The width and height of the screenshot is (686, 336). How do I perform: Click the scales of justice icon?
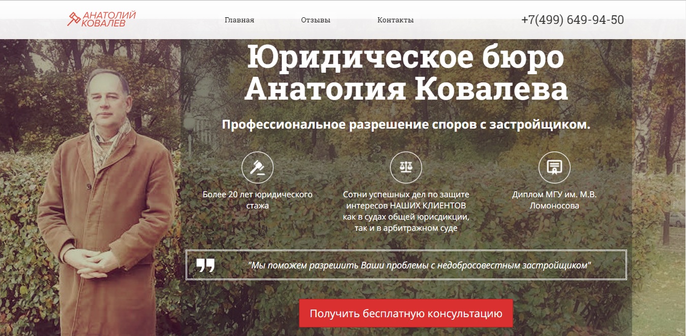pyautogui.click(x=406, y=167)
